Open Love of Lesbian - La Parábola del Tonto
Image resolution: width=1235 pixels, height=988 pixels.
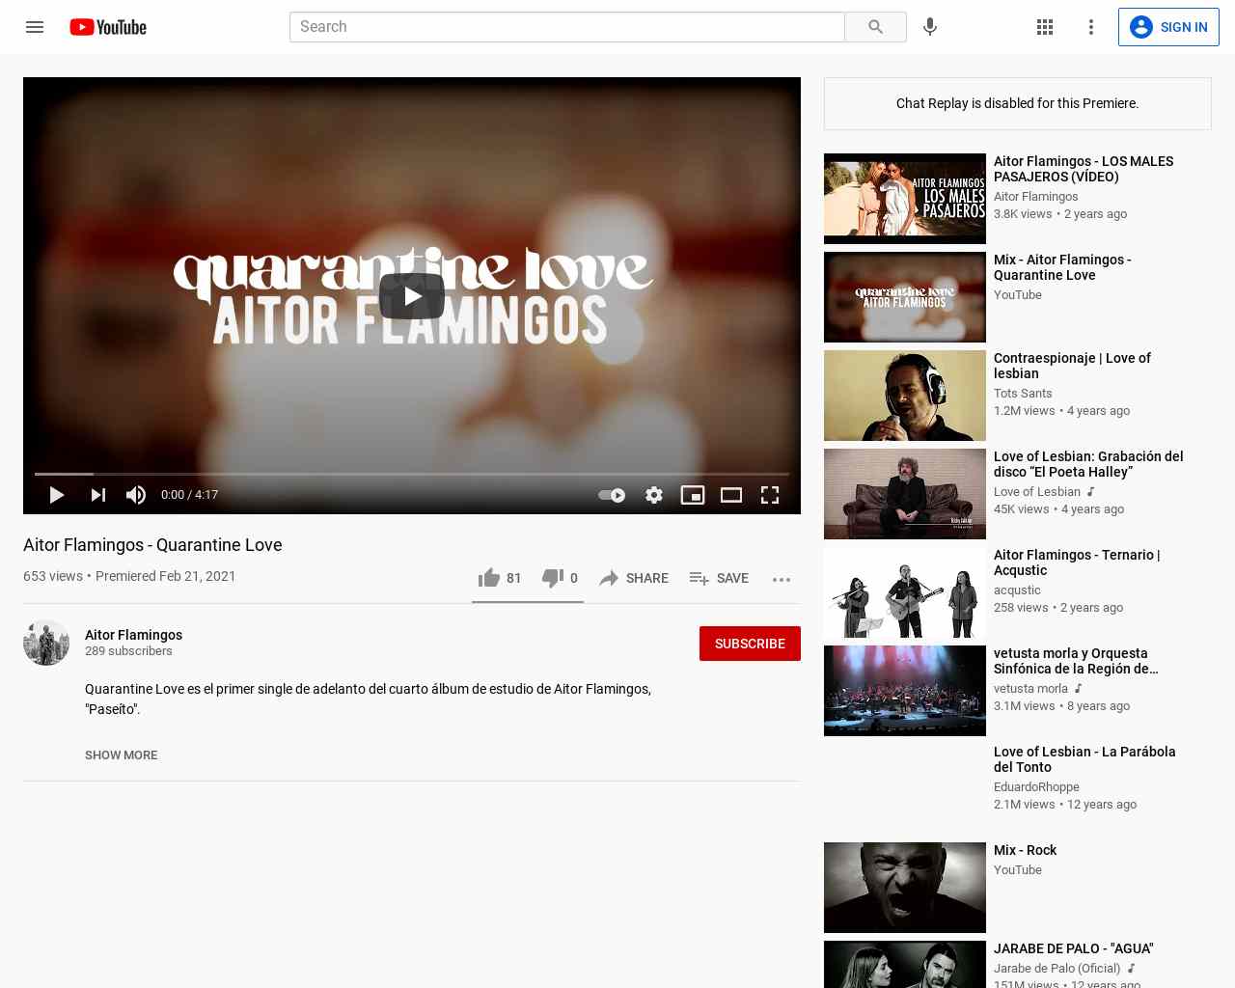(x=1084, y=759)
